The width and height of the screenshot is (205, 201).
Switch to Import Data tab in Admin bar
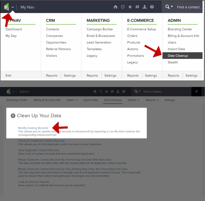(90, 100)
